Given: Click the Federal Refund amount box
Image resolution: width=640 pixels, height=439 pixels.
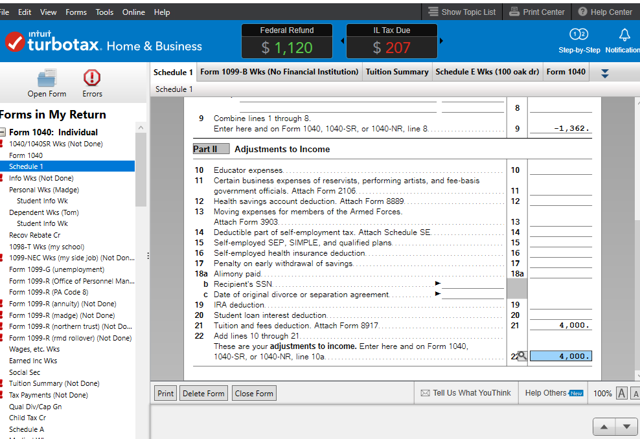Looking at the screenshot, I should click(287, 47).
